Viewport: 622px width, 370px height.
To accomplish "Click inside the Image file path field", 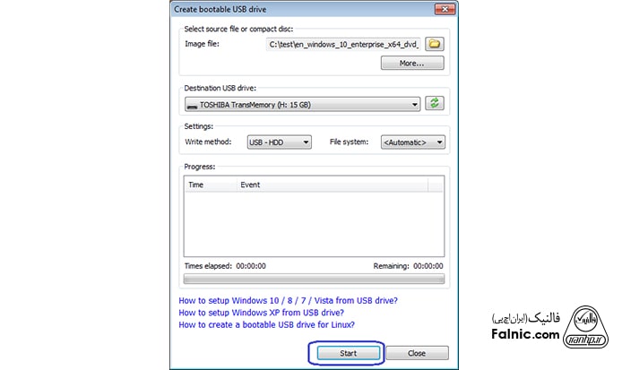I will 342,43.
